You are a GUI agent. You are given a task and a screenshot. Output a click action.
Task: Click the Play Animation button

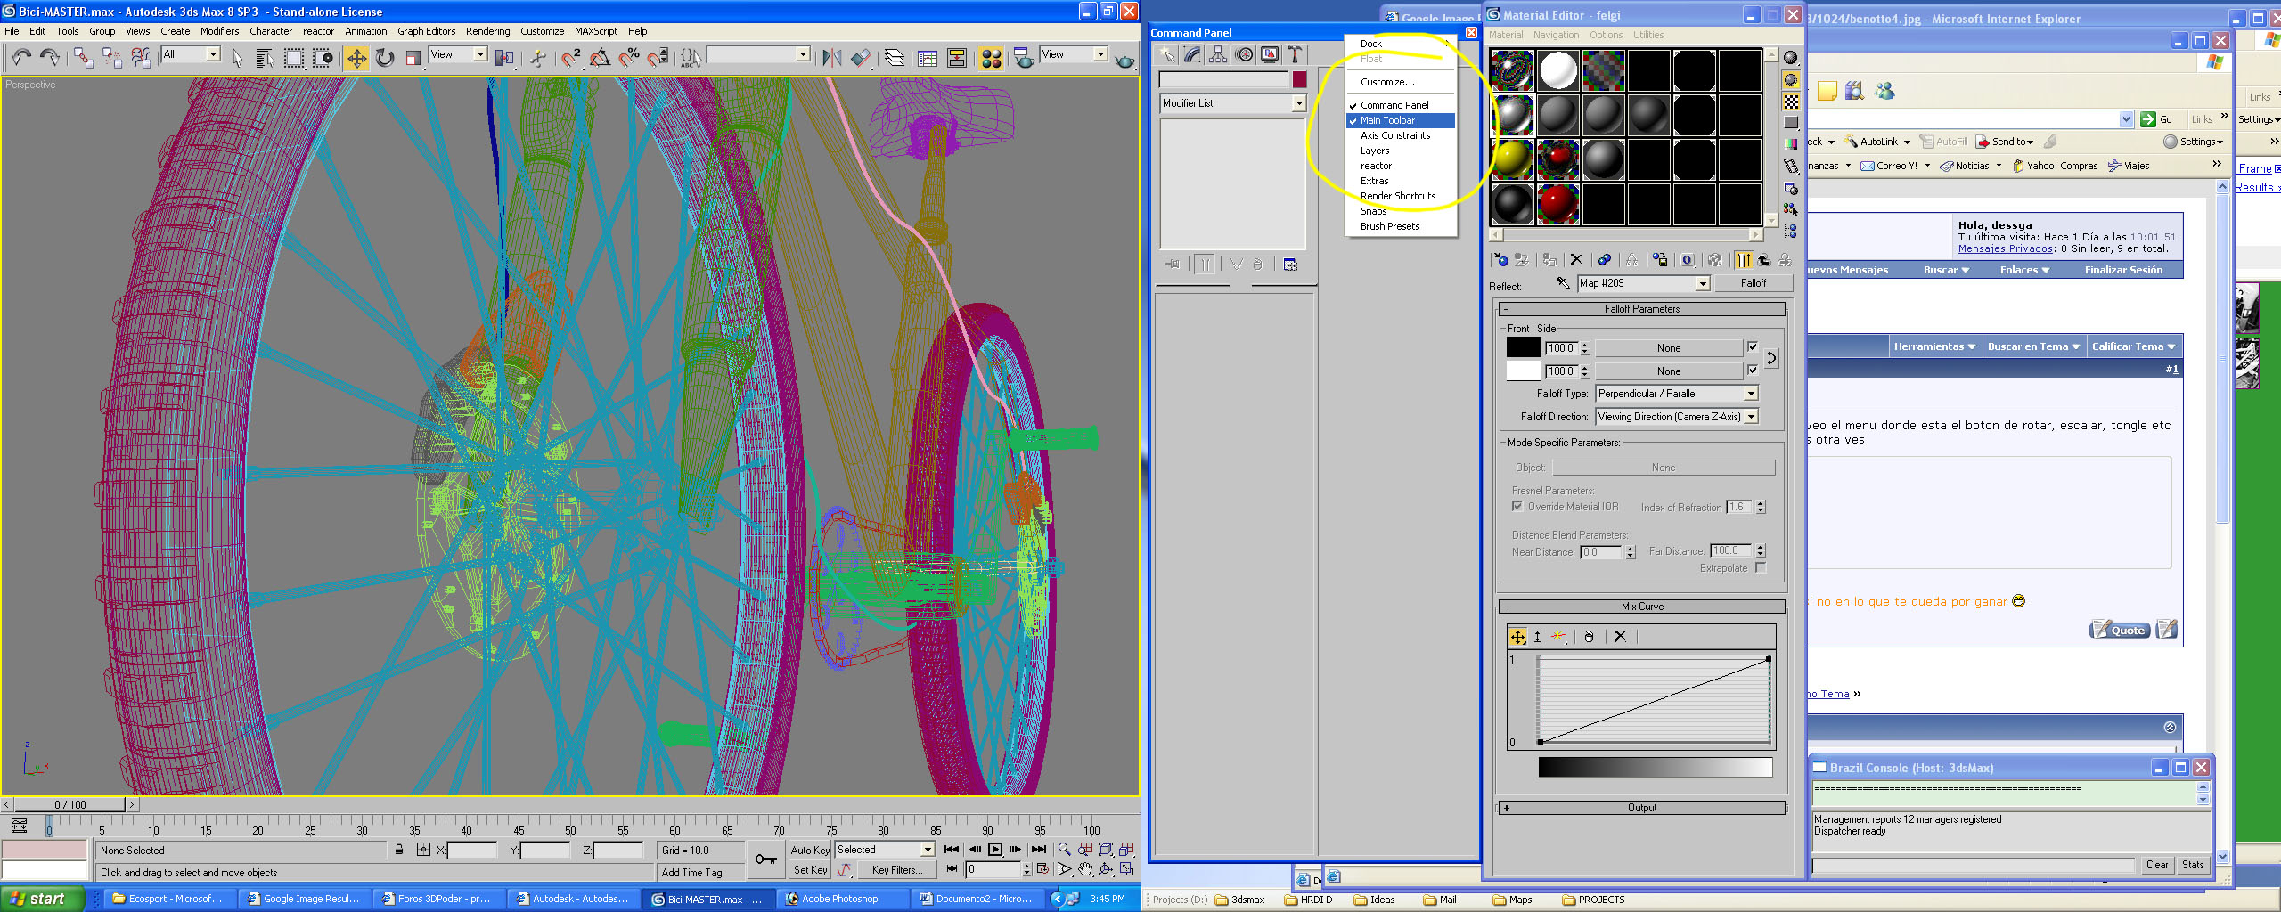pyautogui.click(x=995, y=850)
